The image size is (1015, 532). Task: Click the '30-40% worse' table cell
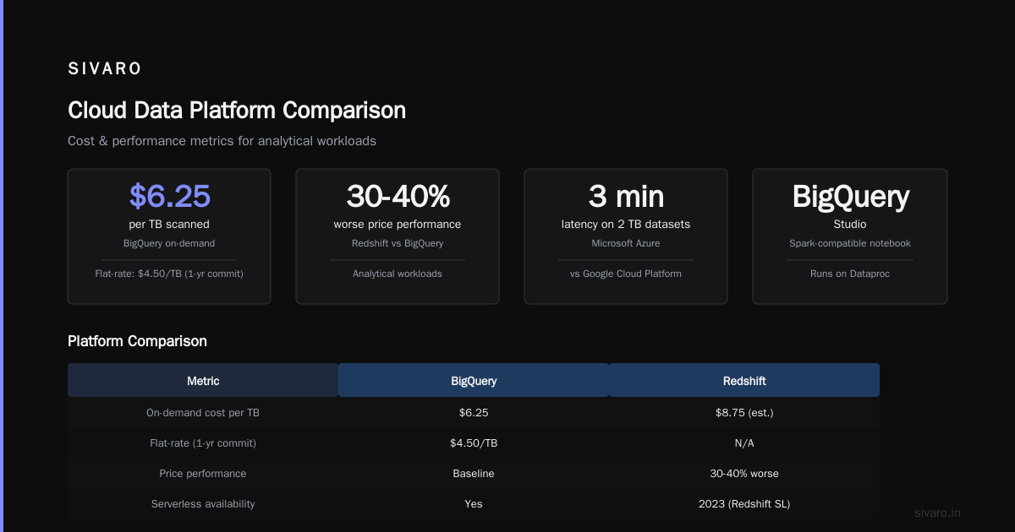(x=744, y=474)
